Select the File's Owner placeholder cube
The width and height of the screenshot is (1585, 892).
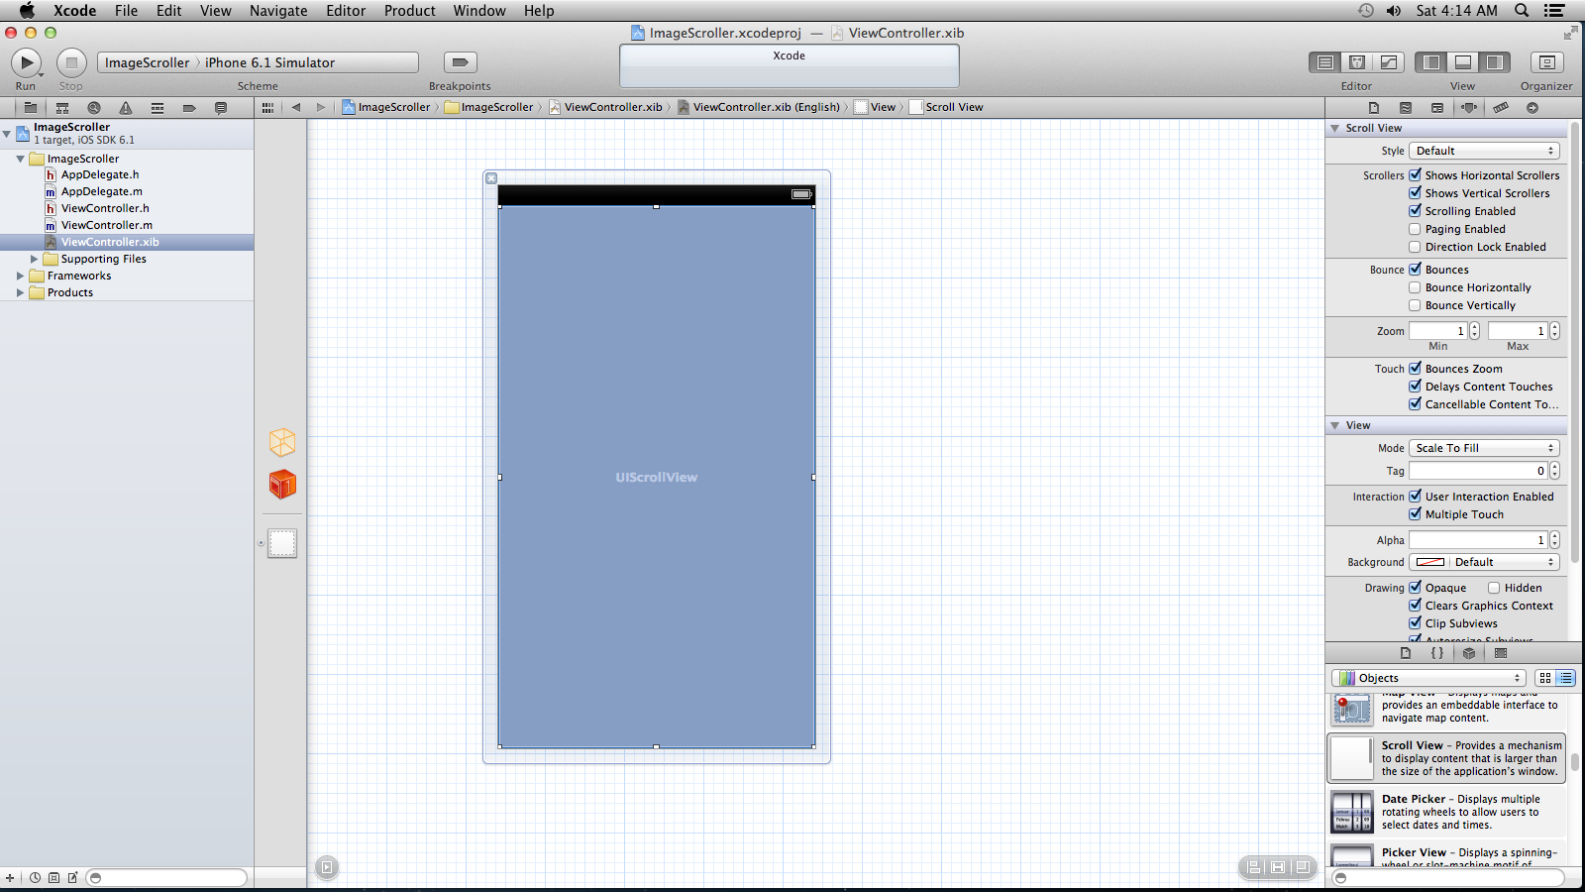[x=282, y=442]
